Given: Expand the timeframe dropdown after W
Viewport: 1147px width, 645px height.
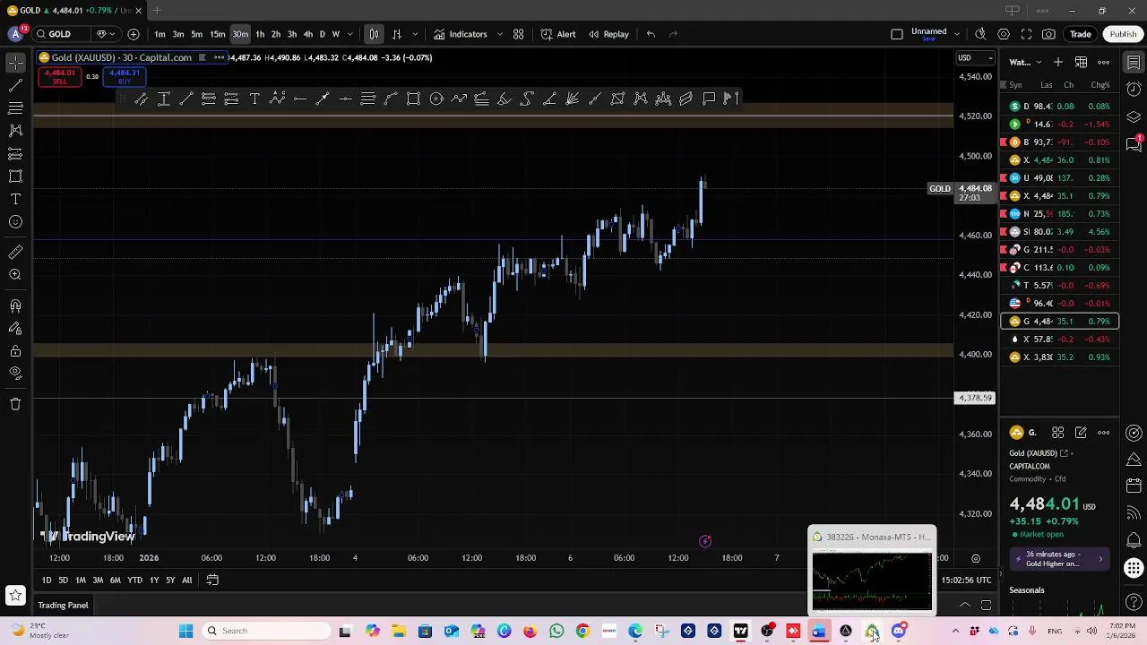Looking at the screenshot, I should click(x=349, y=34).
